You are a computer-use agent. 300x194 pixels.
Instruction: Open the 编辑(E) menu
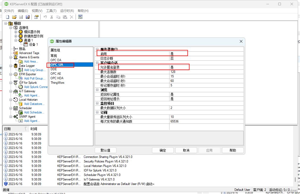pos(23,11)
